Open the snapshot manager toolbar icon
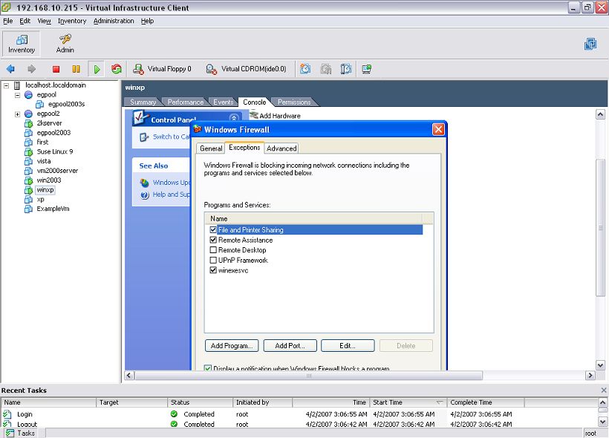Screen dimensions: 609x438 345,69
